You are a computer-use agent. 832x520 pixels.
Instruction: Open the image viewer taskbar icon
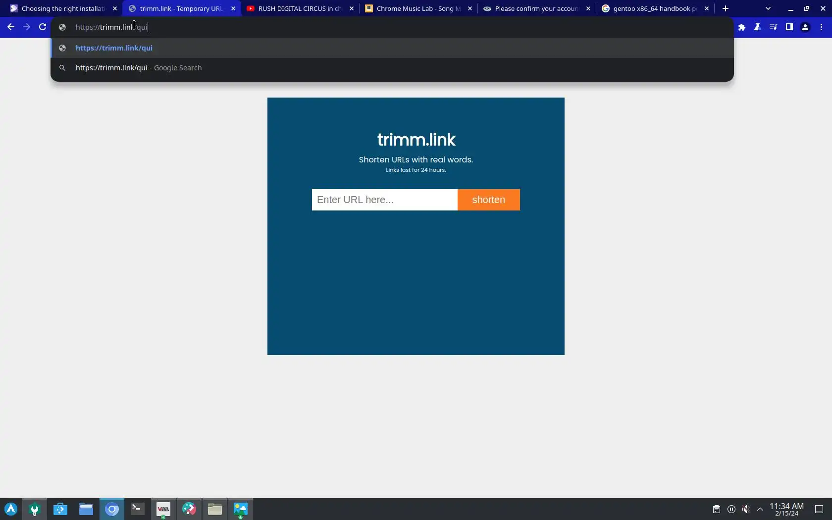[241, 509]
